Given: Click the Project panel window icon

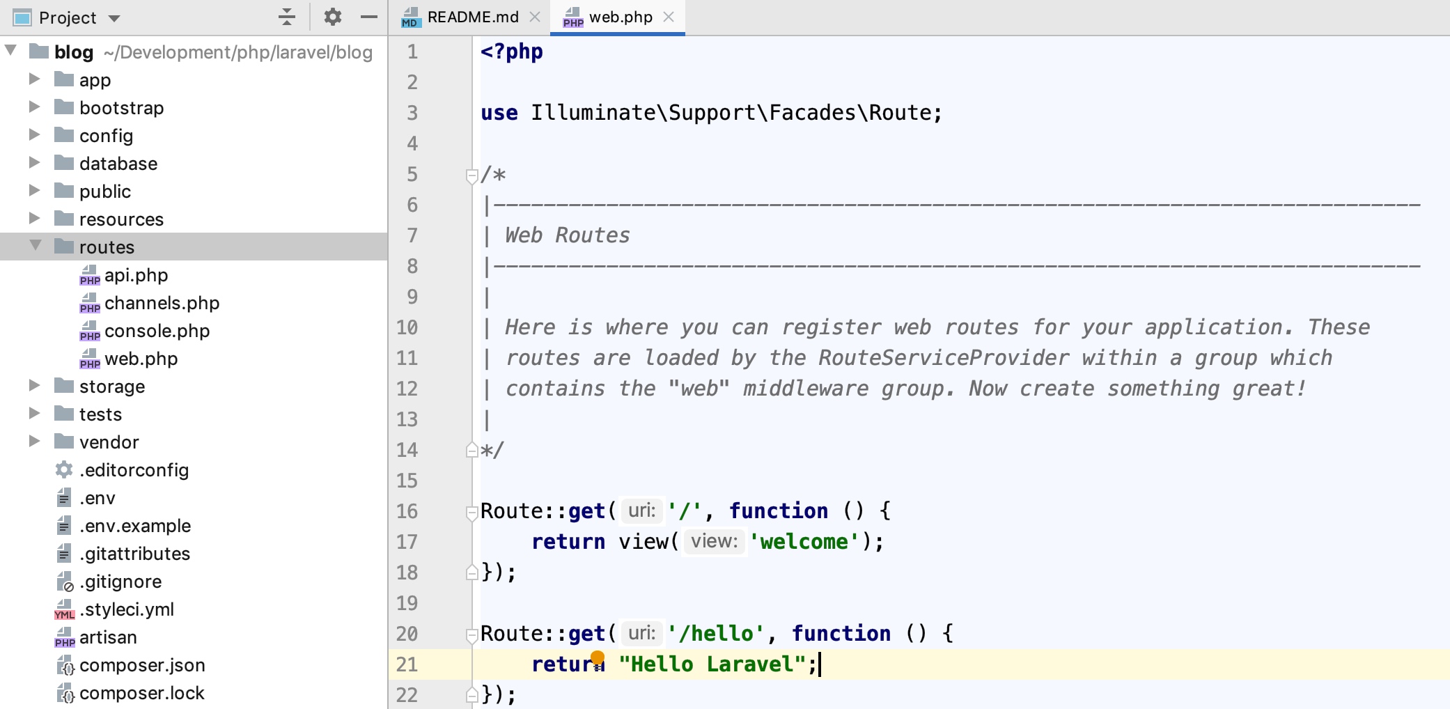Looking at the screenshot, I should (22, 17).
